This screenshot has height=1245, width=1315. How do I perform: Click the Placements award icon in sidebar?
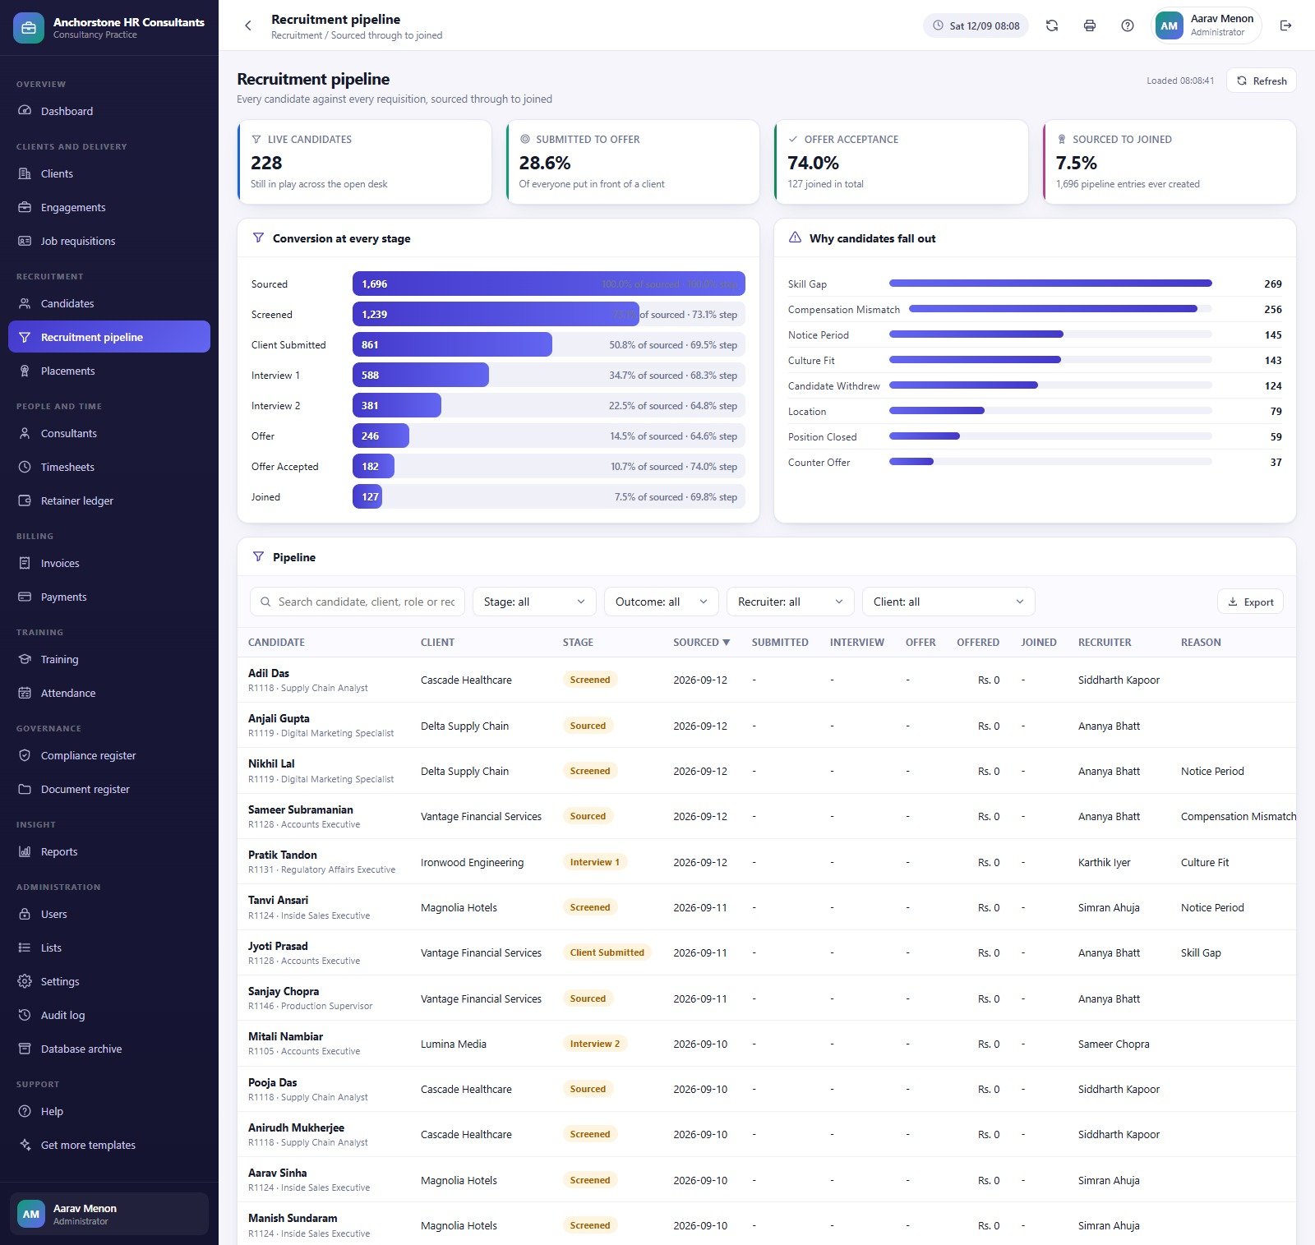tap(25, 371)
